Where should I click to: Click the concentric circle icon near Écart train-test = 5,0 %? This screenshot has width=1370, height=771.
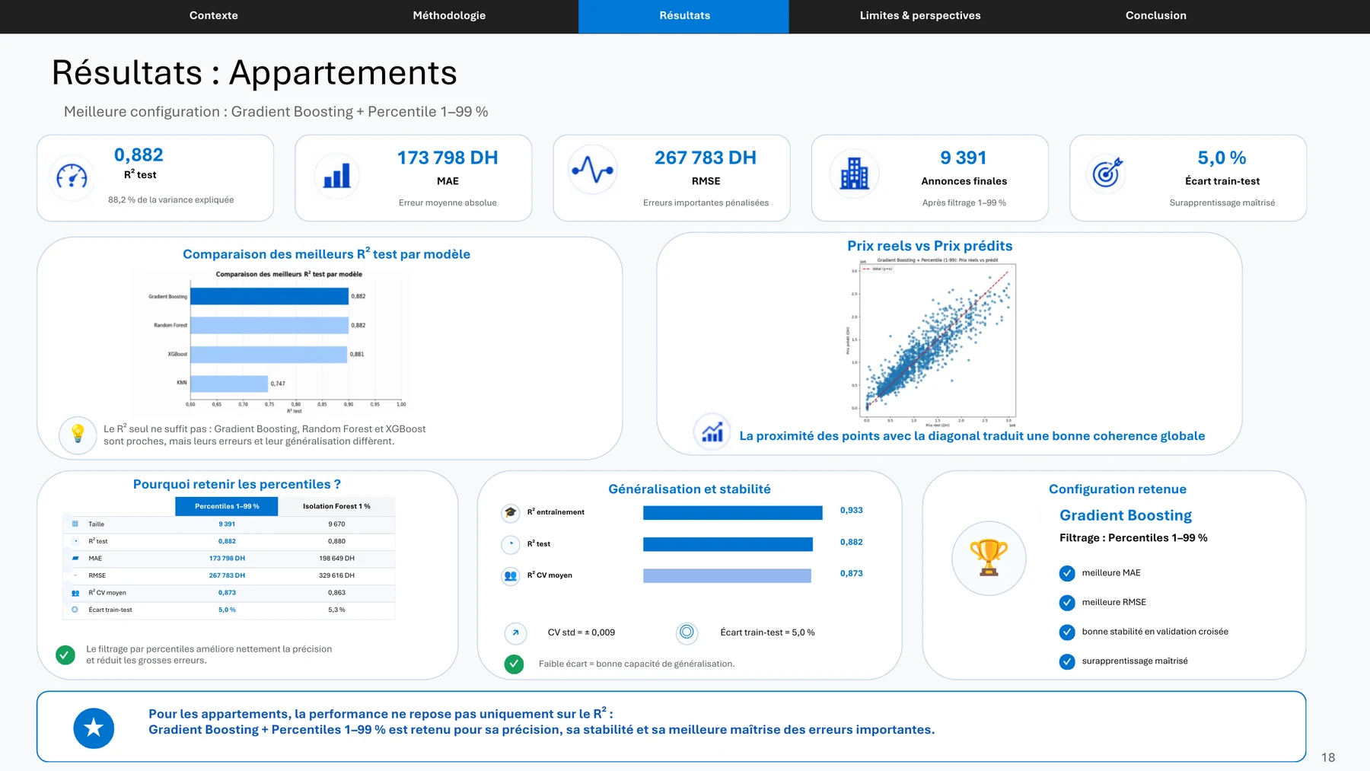687,632
